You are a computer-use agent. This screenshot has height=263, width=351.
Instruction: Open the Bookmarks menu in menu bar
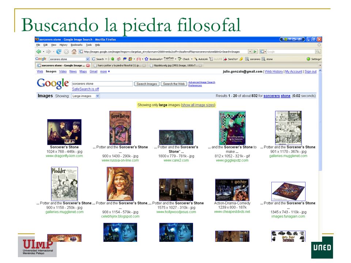pyautogui.click(x=76, y=45)
